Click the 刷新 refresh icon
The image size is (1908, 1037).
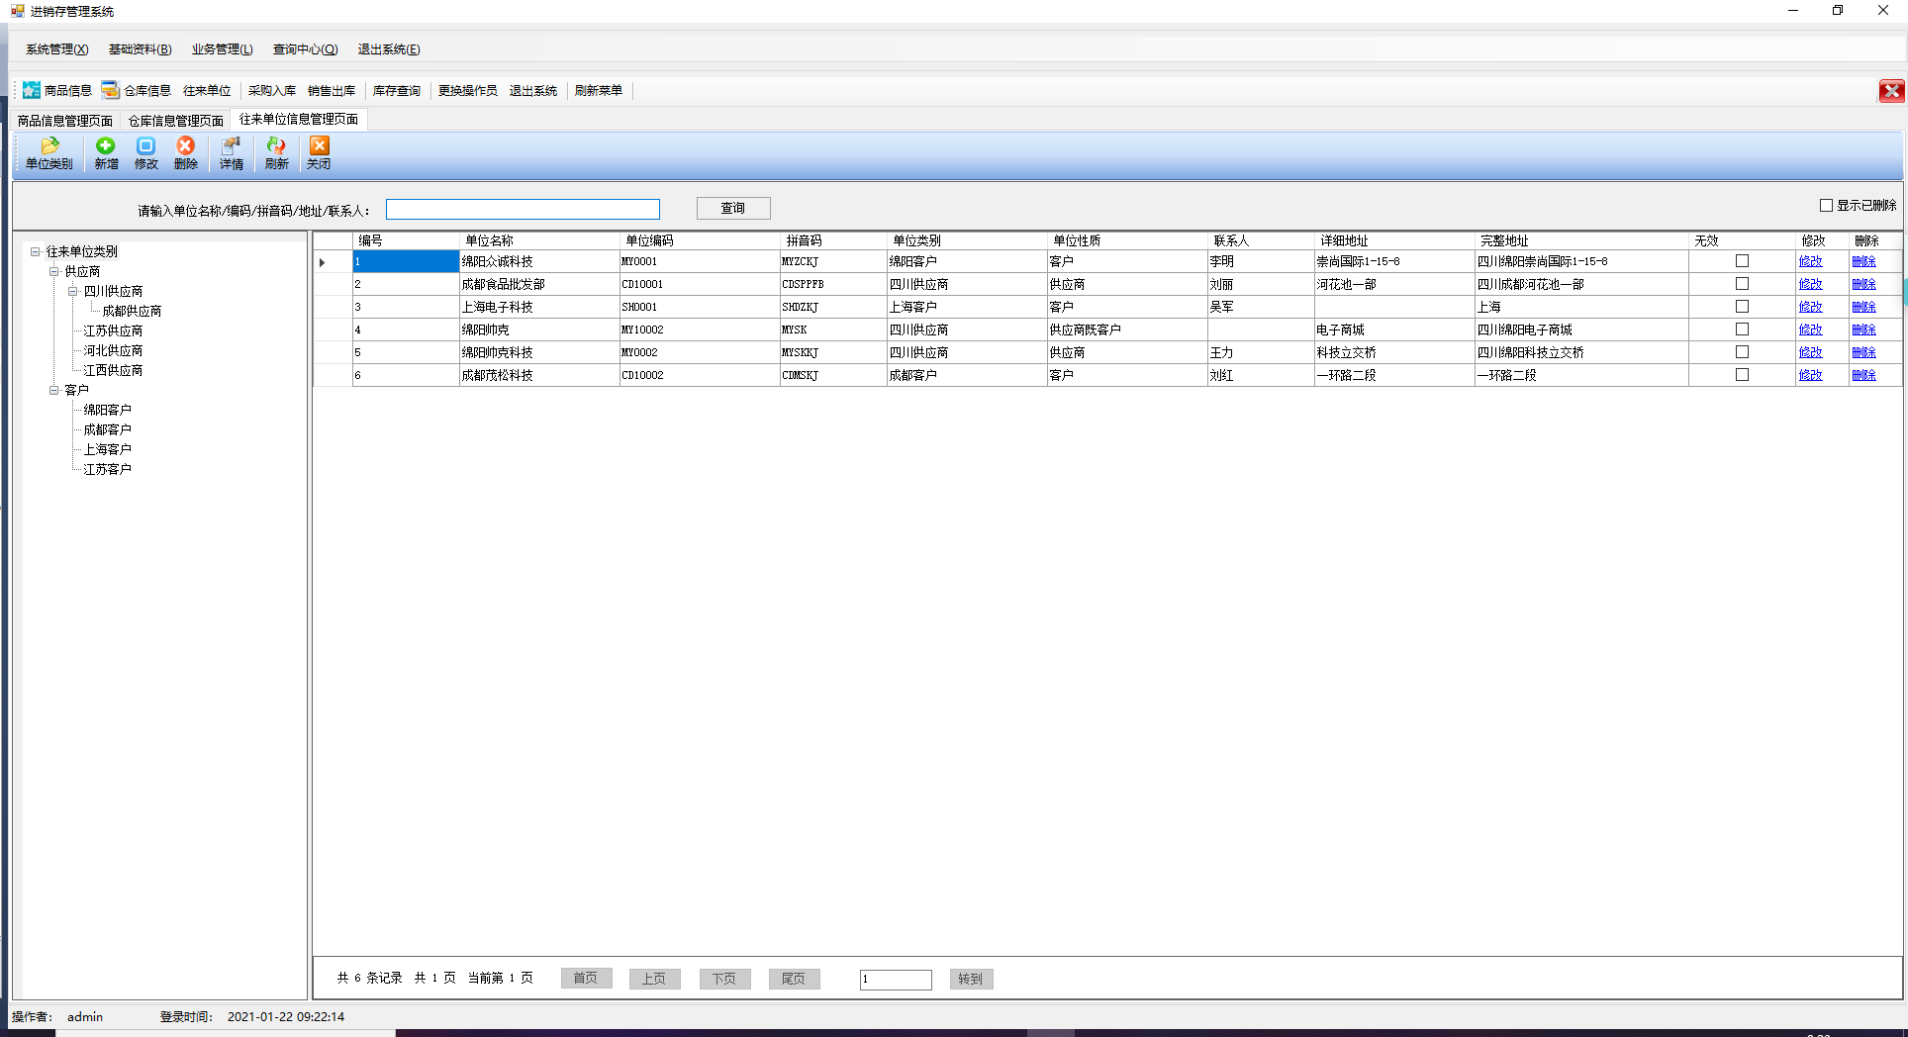pos(276,145)
